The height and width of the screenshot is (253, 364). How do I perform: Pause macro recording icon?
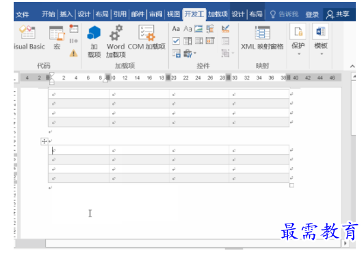pos(74,41)
